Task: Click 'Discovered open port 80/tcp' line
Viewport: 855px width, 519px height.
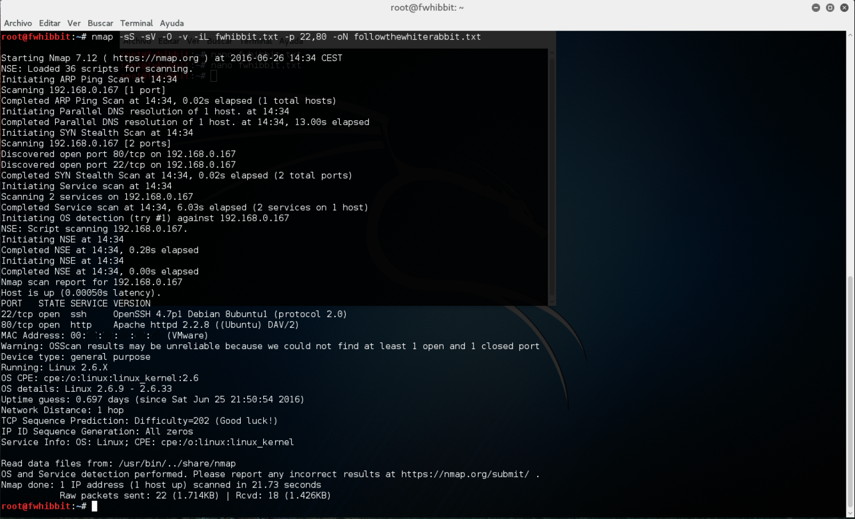Action: coord(118,154)
